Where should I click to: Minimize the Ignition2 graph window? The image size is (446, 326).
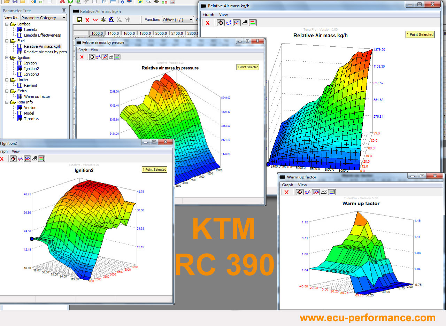pos(145,142)
